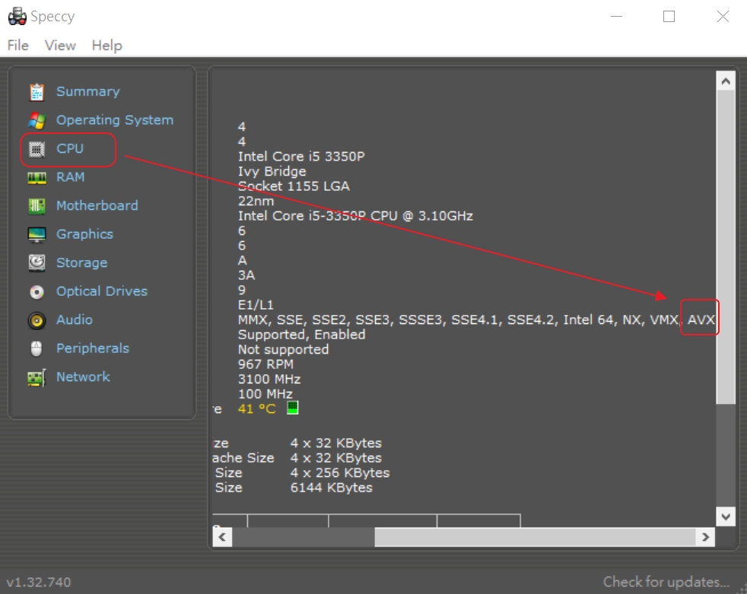Click the Summary clipboard icon
747x594 pixels.
(37, 92)
